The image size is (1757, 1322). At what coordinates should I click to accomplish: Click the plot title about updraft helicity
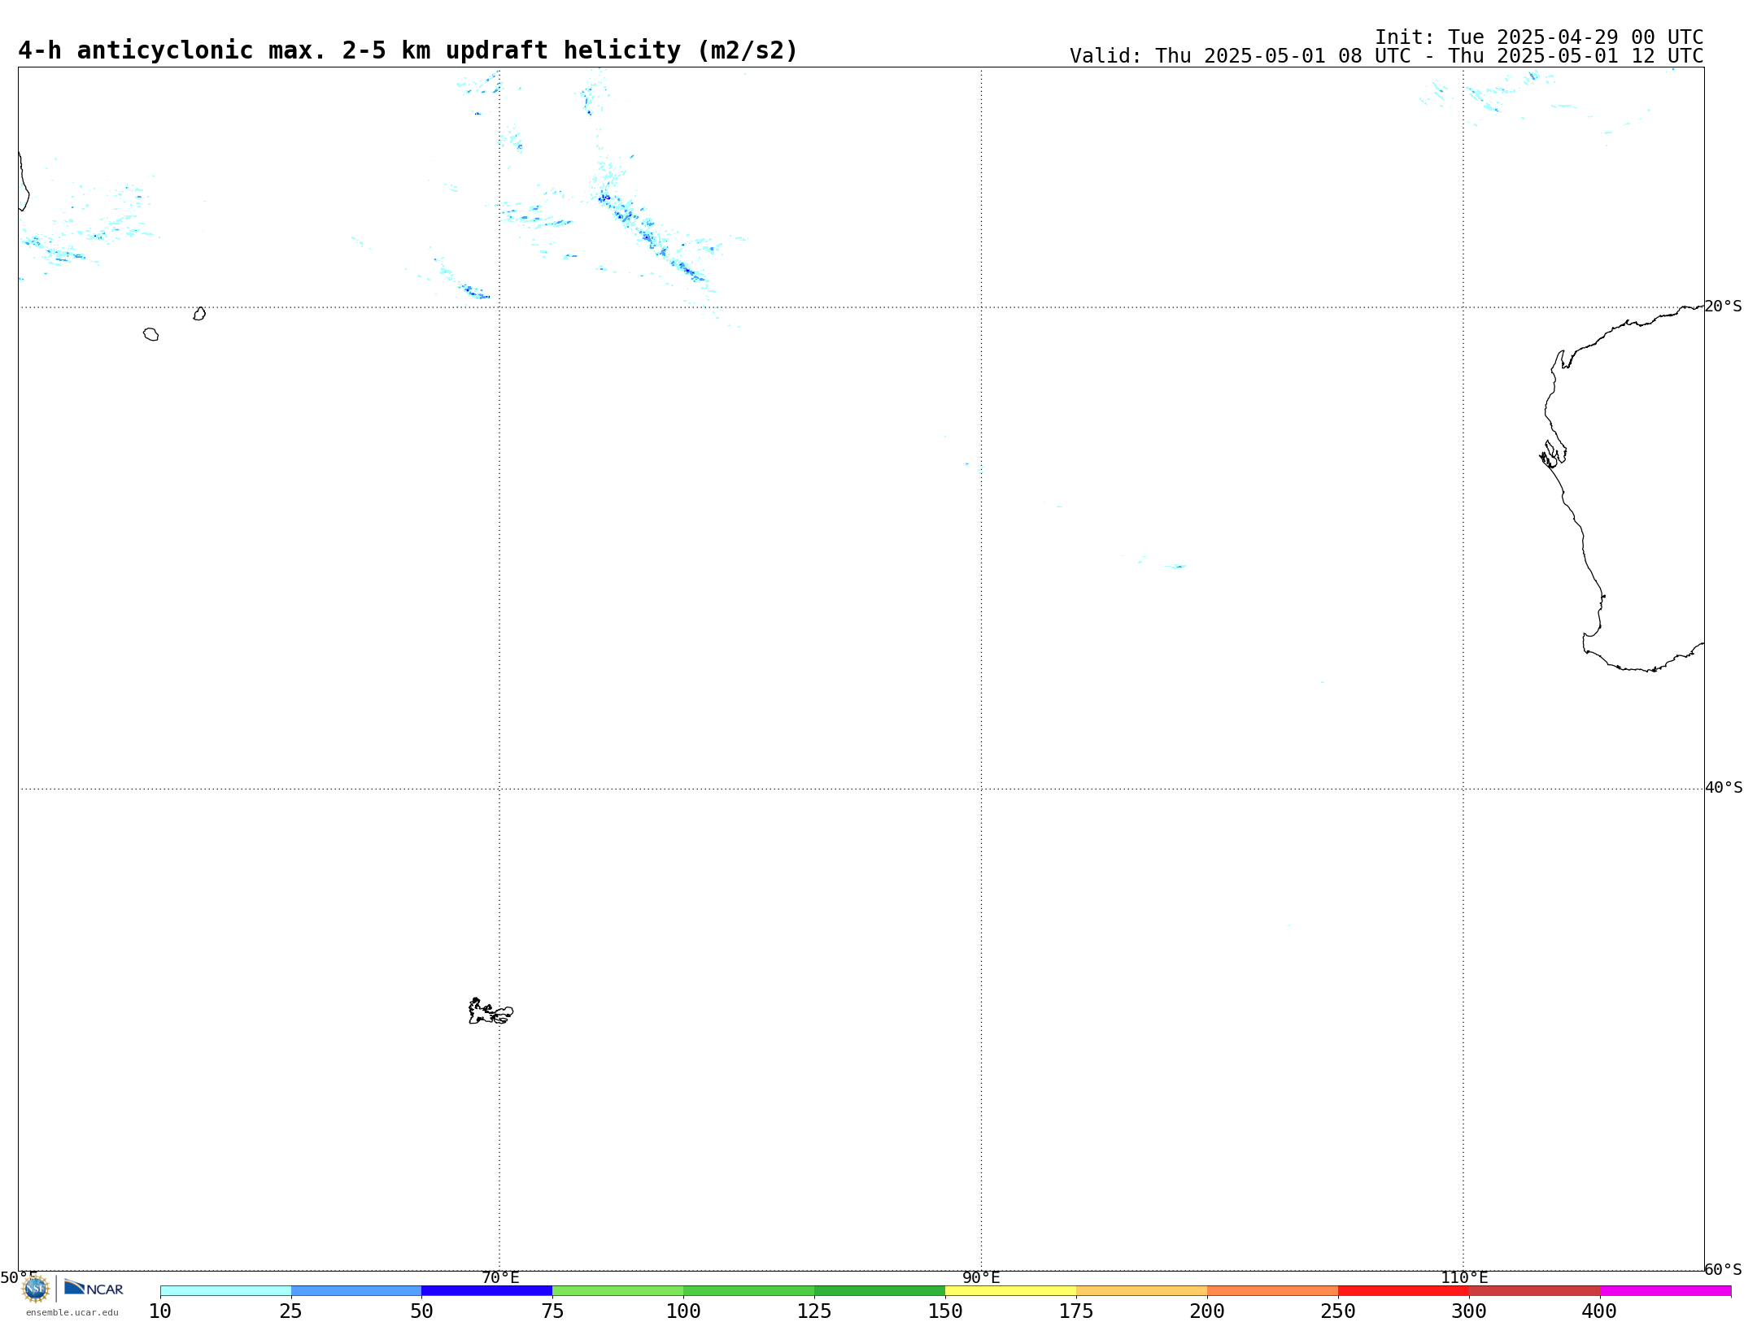click(x=408, y=50)
